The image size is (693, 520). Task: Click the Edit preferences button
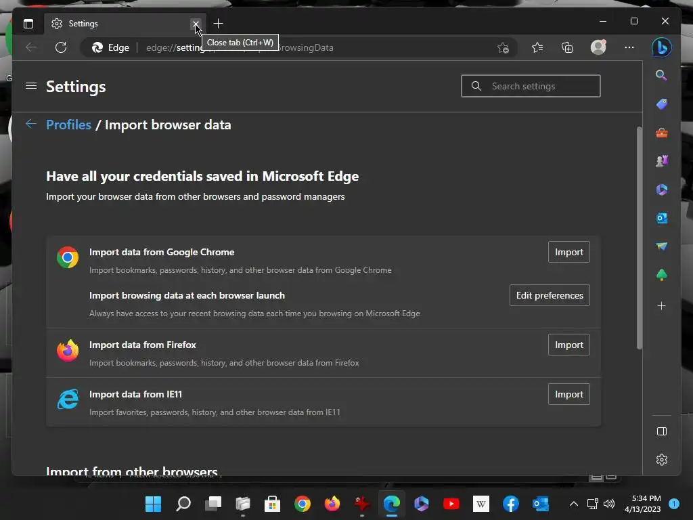(550, 295)
